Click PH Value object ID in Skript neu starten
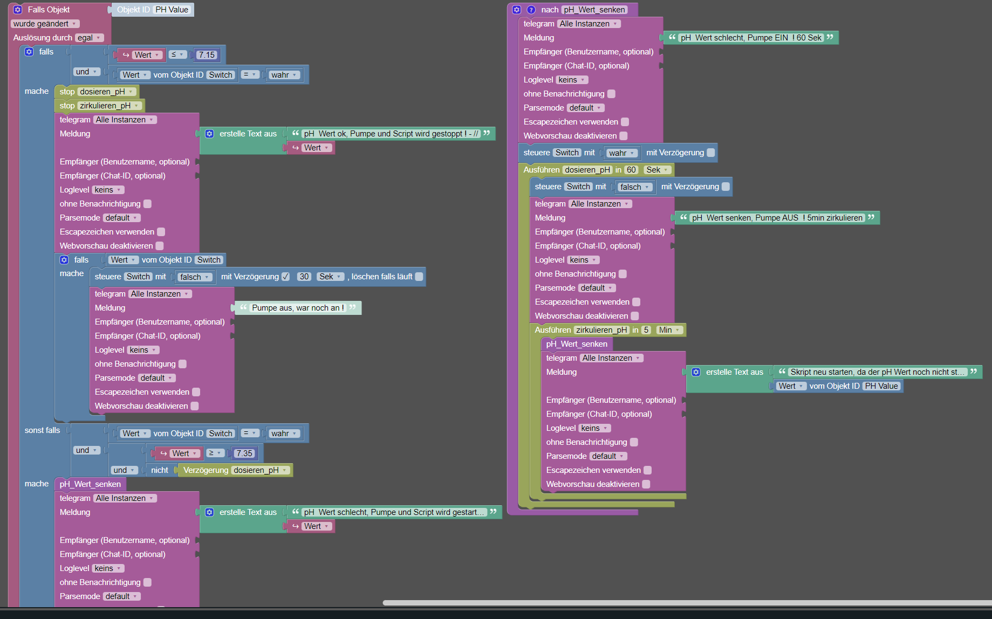 881,386
